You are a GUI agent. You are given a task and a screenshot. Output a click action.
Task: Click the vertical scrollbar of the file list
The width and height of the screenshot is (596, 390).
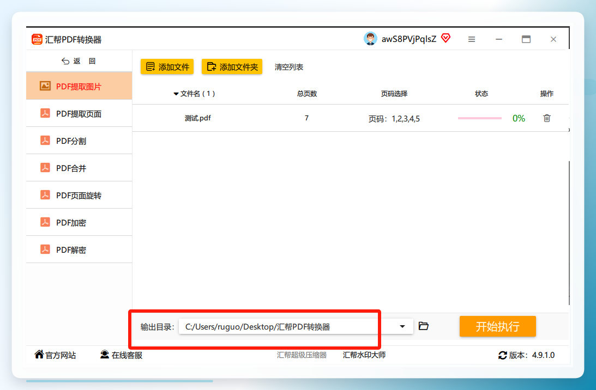(x=569, y=233)
